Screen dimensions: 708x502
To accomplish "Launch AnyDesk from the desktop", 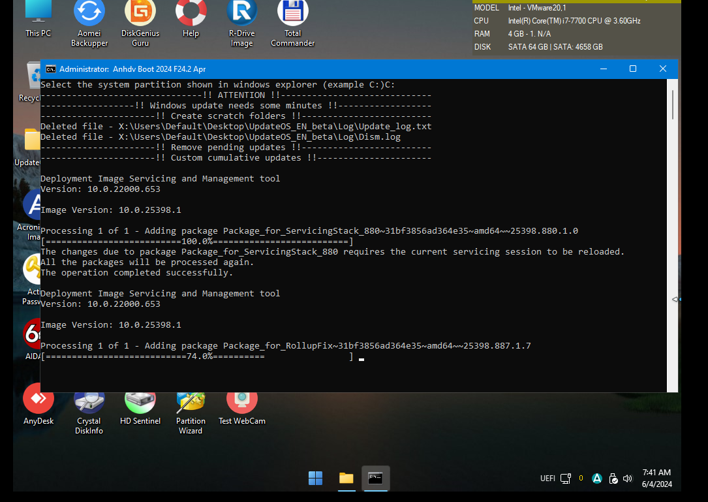I will pos(38,404).
